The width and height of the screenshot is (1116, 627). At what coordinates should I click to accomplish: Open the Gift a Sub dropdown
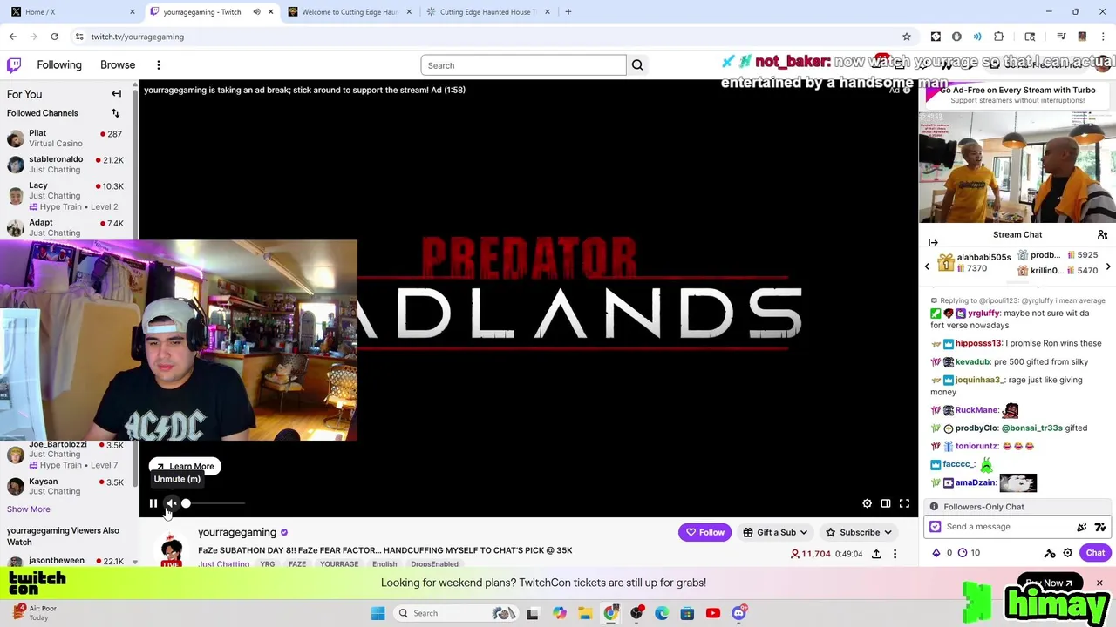(x=775, y=532)
